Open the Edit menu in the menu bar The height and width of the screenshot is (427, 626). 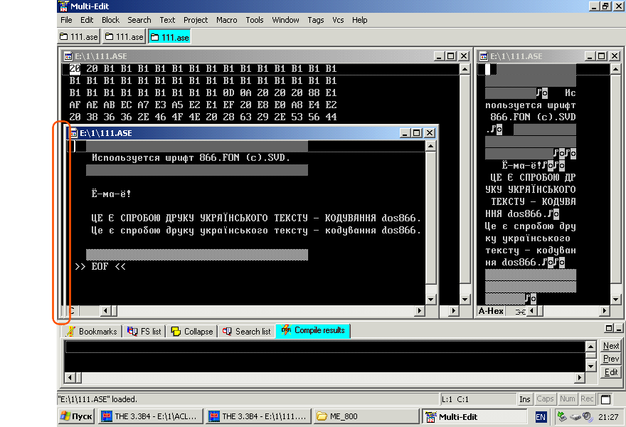[x=87, y=20]
